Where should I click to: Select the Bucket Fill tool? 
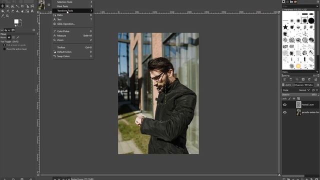coord(2,11)
